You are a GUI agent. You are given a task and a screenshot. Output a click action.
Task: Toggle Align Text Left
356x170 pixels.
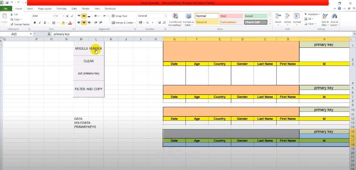pyautogui.click(x=79, y=23)
